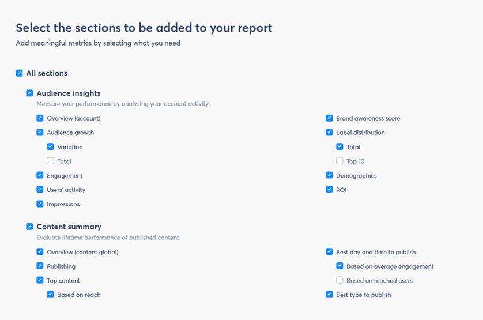Uncheck the Impressions checkbox
Screen dimensions: 483x320
(x=40, y=204)
